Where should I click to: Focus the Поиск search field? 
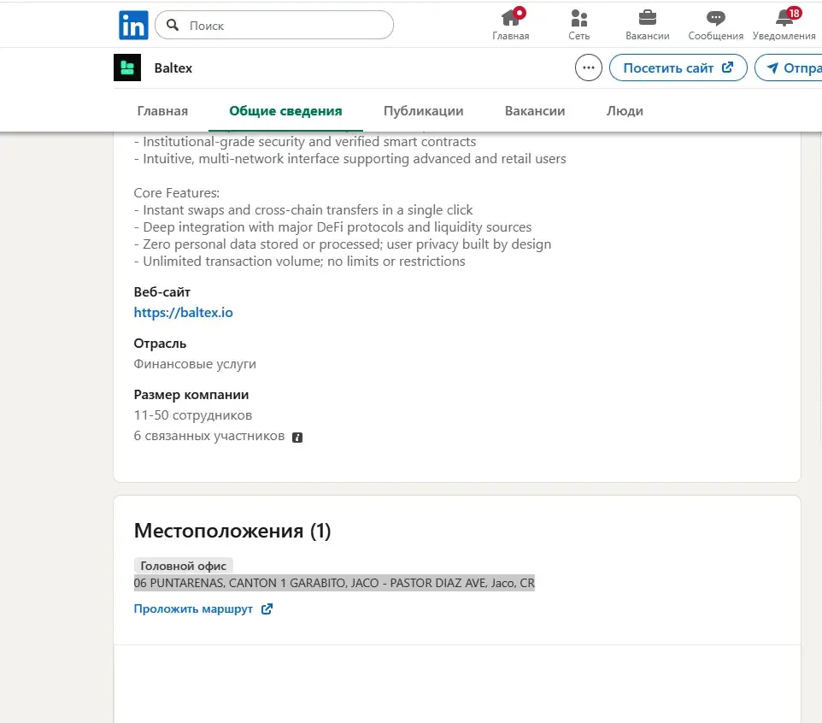point(274,25)
